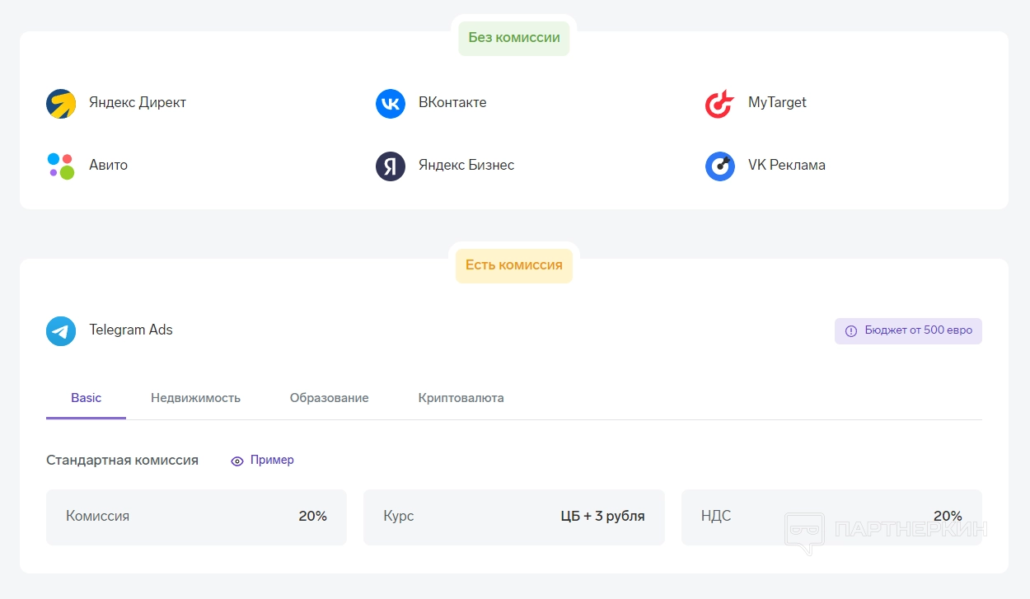
Task: Click the Авито colored dots icon
Action: 61,166
